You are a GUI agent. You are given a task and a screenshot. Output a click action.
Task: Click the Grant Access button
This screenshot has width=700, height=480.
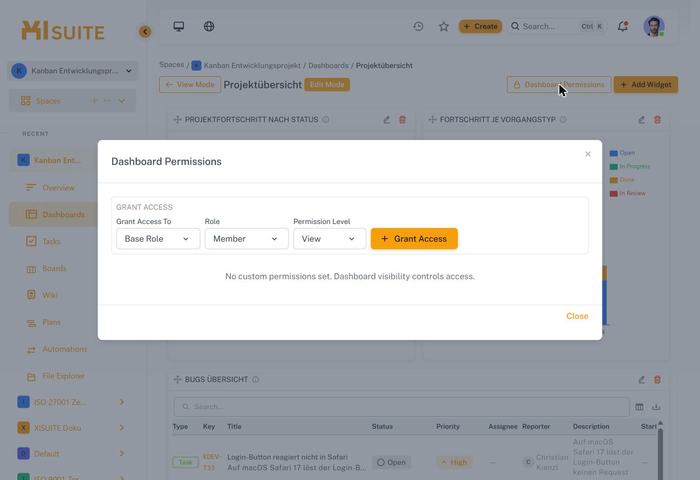(x=414, y=239)
